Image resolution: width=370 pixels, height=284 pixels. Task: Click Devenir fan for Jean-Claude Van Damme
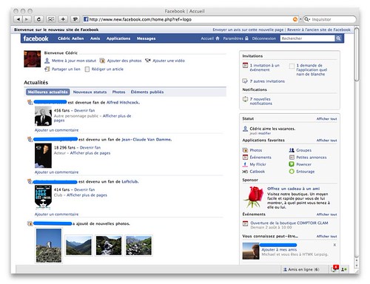[x=90, y=147]
